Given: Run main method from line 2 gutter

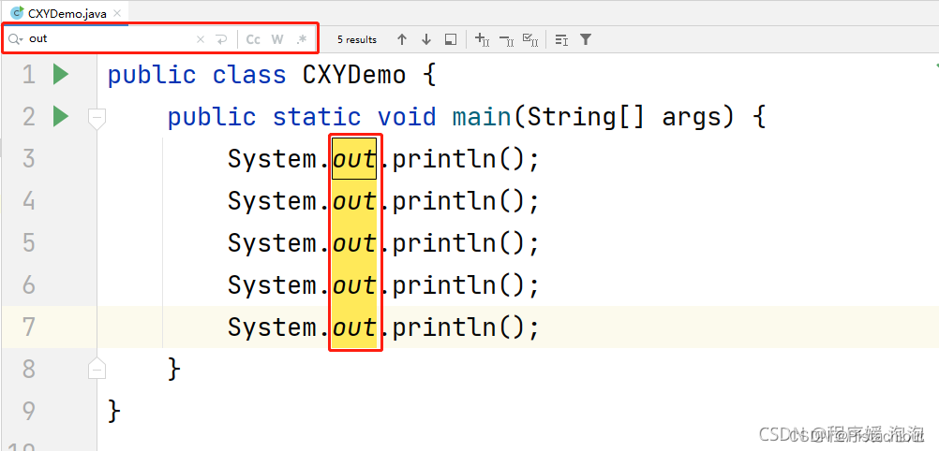Looking at the screenshot, I should [61, 116].
